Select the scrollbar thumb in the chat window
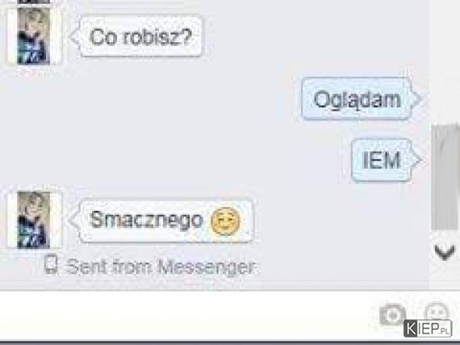 [446, 177]
